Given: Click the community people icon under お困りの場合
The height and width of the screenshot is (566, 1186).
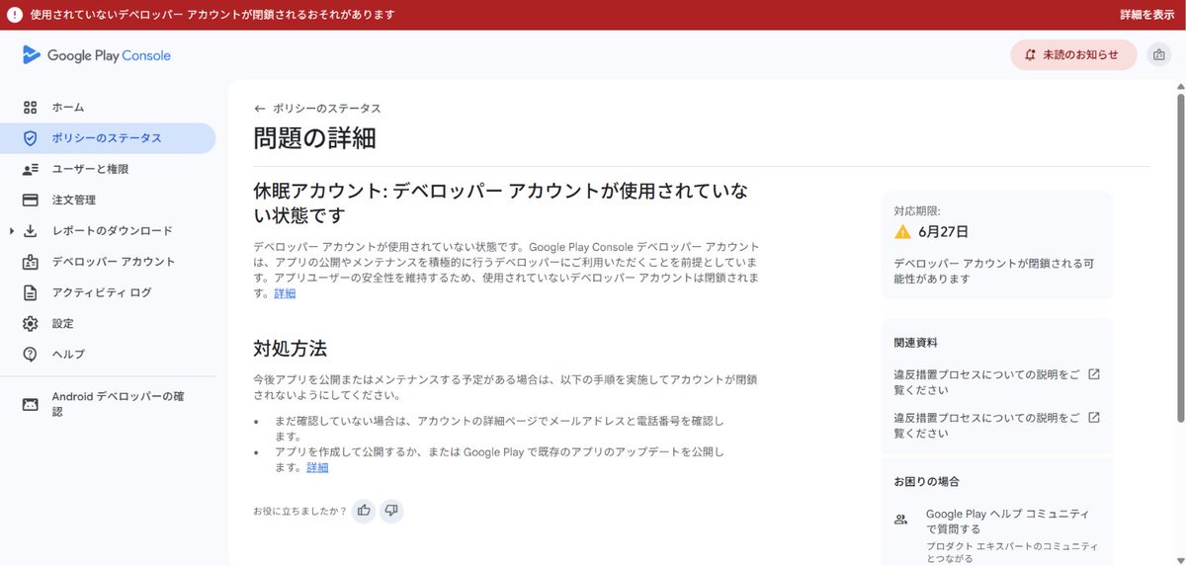Looking at the screenshot, I should pos(900,519).
